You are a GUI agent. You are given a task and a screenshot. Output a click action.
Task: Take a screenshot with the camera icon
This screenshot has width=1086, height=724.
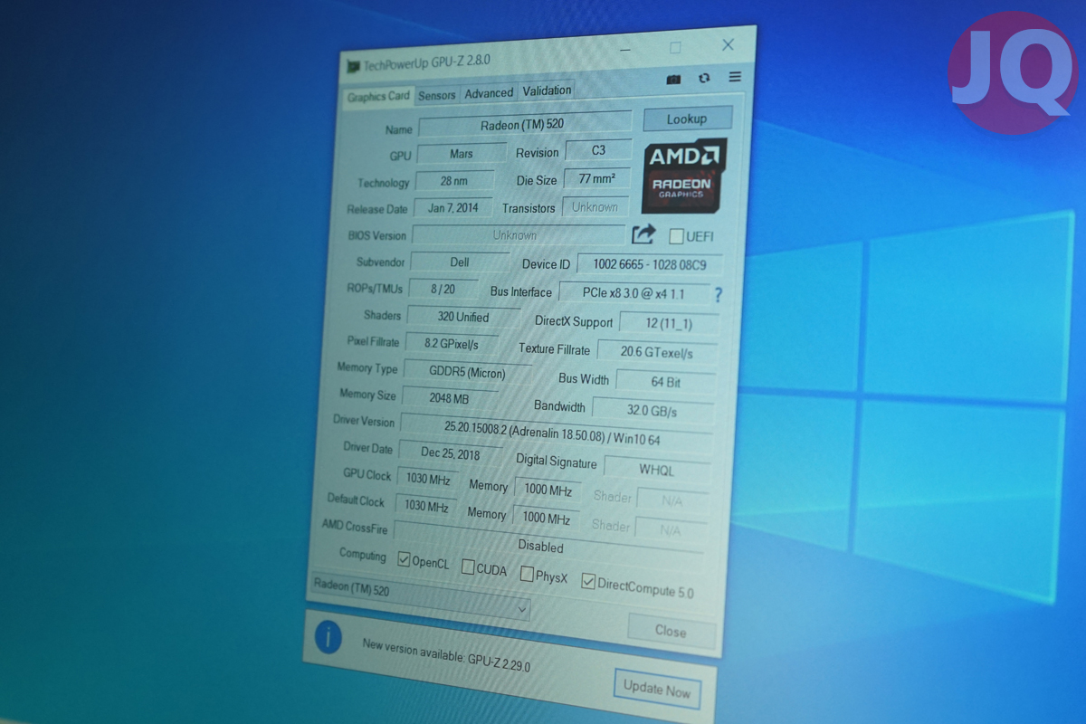673,79
